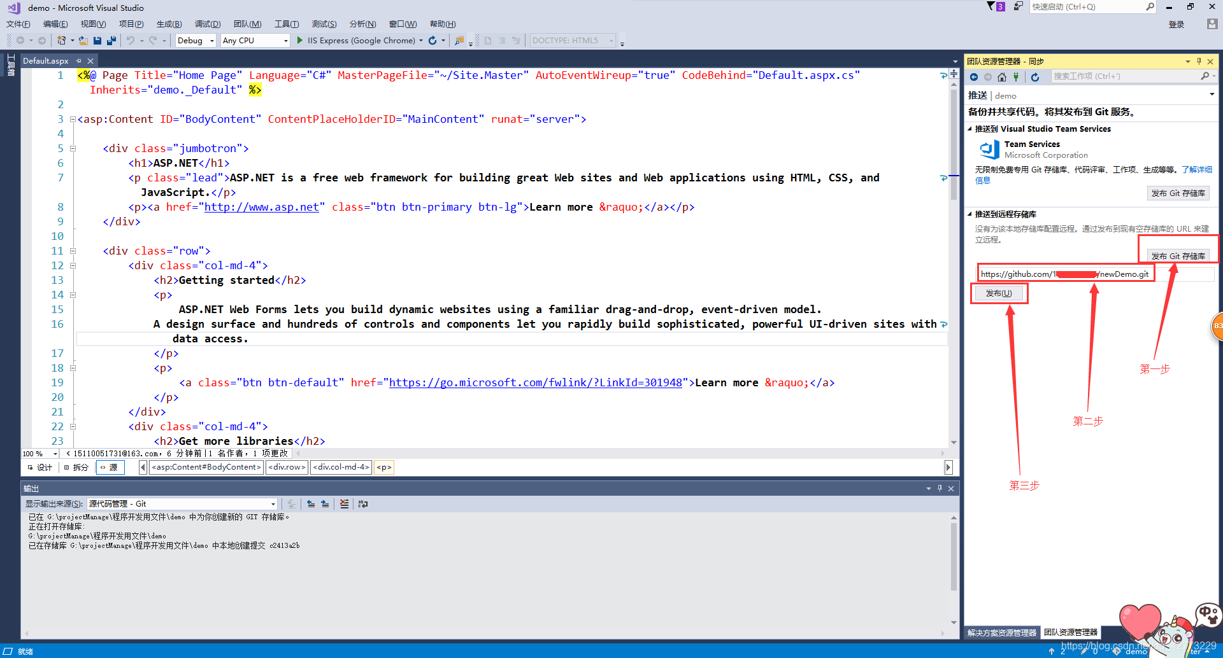Open the Any CPU platform dropdown
The height and width of the screenshot is (658, 1223).
pos(285,41)
